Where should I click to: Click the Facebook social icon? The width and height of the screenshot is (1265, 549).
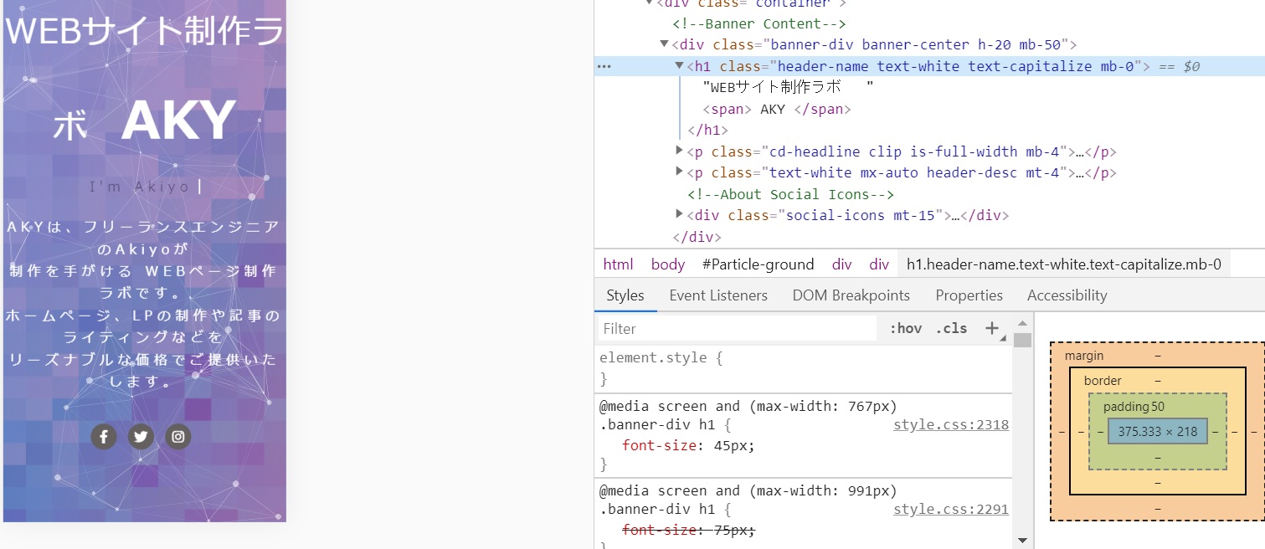(103, 437)
